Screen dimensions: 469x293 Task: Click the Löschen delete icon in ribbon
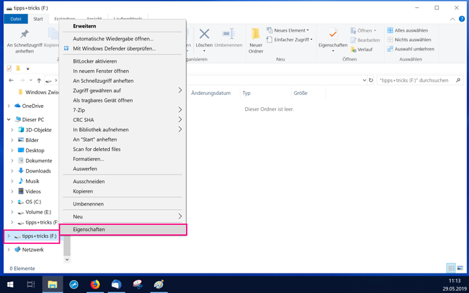coord(204,34)
